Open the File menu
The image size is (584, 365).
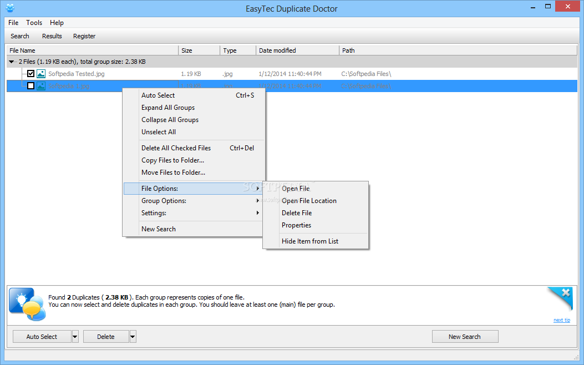(13, 23)
